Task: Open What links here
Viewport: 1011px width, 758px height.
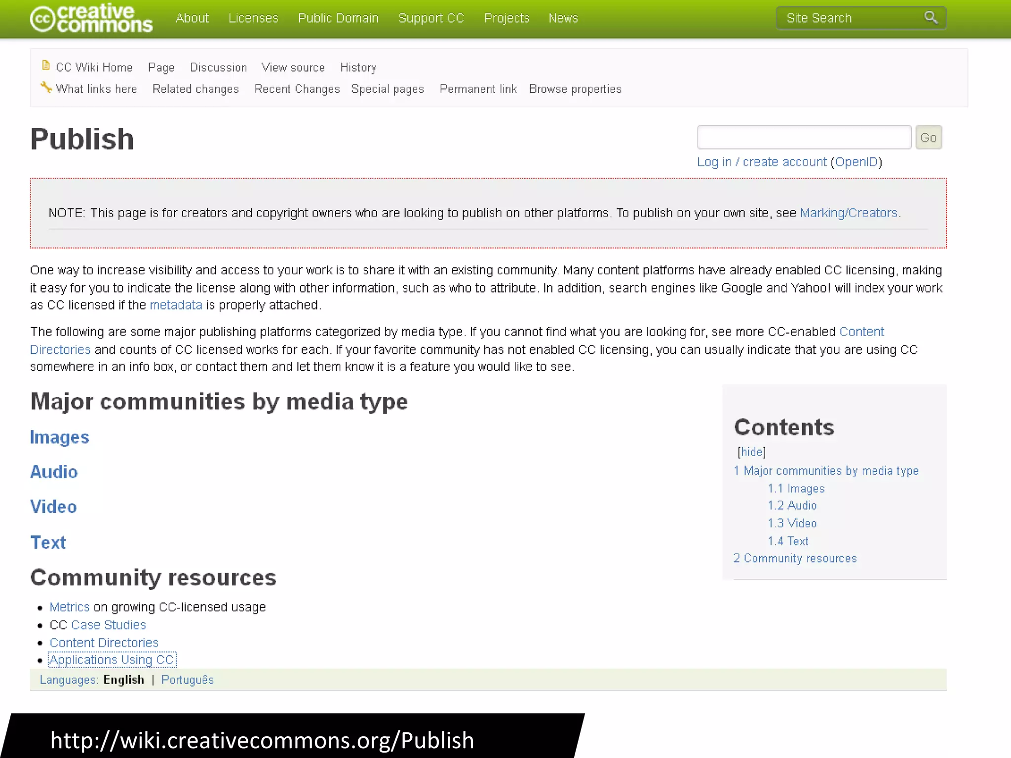Action: click(96, 89)
